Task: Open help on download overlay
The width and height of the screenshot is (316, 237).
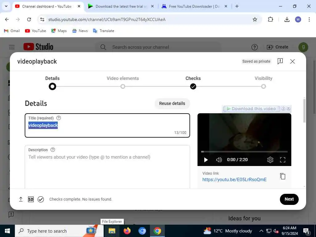Action: (283, 108)
